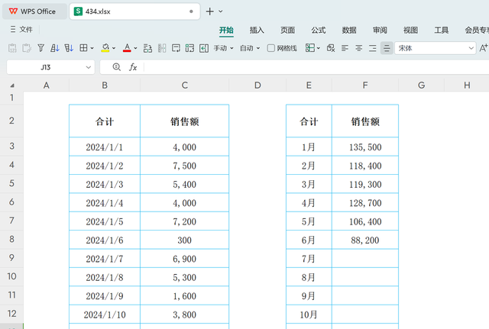Sort descending with the funnel-arrow icon
The height and width of the screenshot is (329, 489).
[69, 48]
